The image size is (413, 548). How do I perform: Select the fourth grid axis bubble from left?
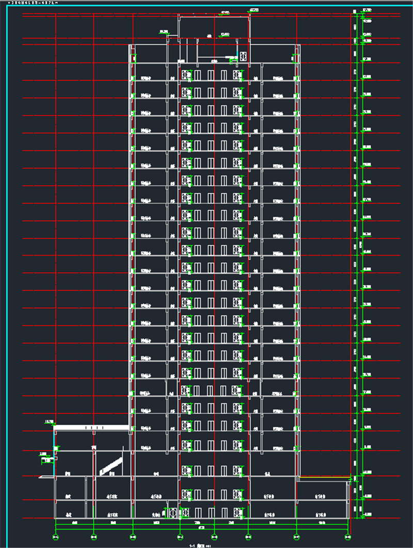(179, 536)
